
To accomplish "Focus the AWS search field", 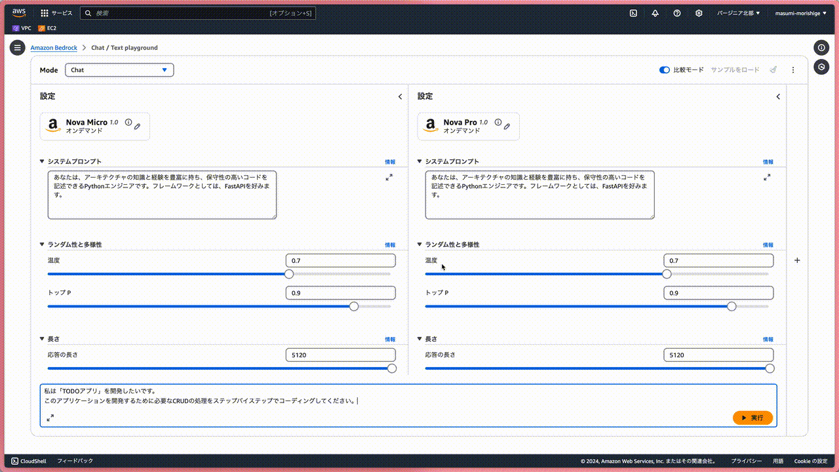I will 198,13.
